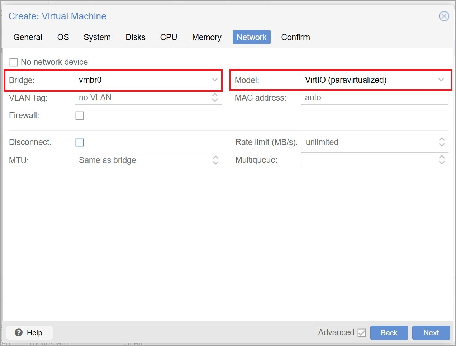The height and width of the screenshot is (346, 456).
Task: Go to the System tab
Action: [x=97, y=37]
